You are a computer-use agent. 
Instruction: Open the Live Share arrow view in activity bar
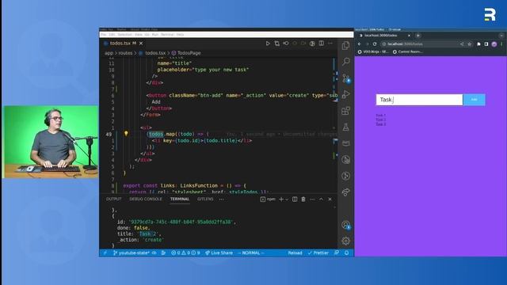coord(345,192)
